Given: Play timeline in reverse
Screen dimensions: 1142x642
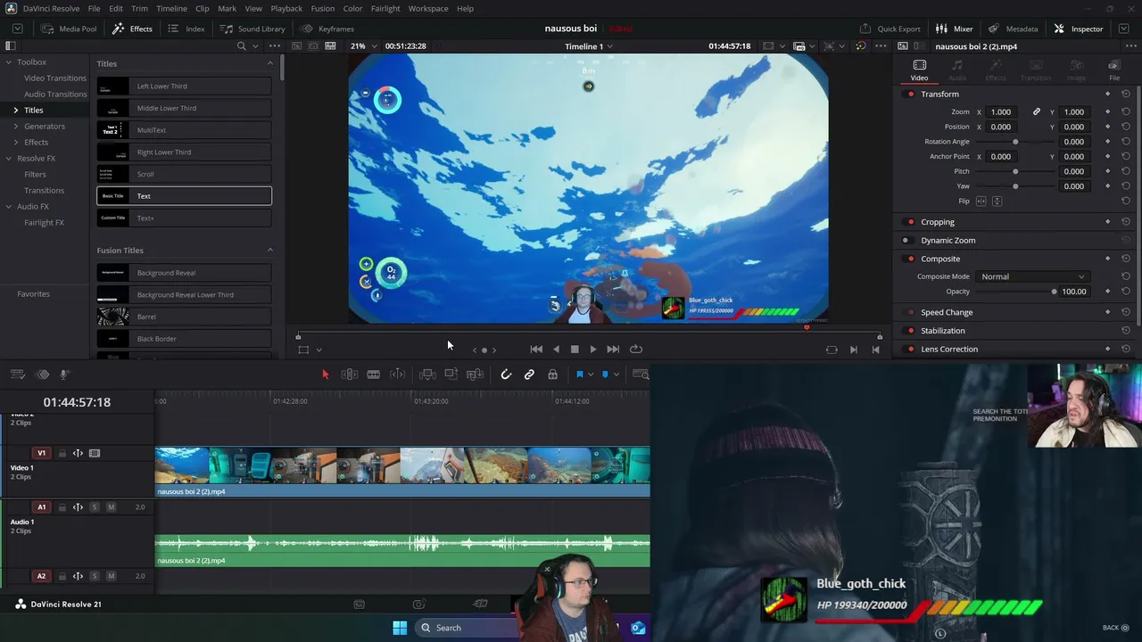Looking at the screenshot, I should (x=556, y=350).
